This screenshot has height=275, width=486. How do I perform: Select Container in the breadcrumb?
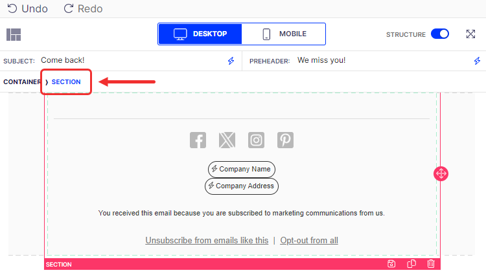click(22, 82)
